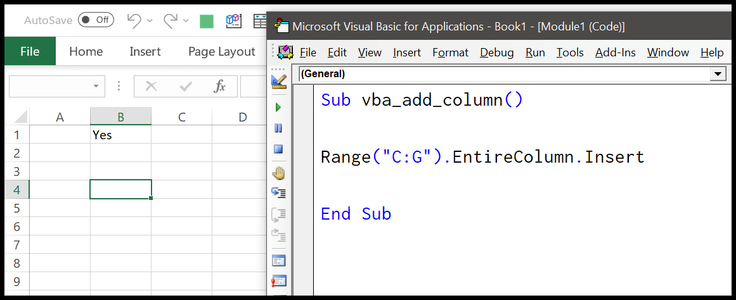The height and width of the screenshot is (300, 736).
Task: Switch to the Page Layout ribbon tab
Action: (x=221, y=52)
